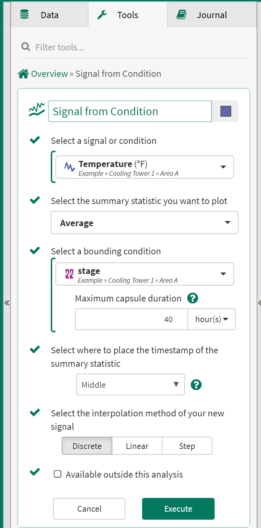Switch to the Journal tab
This screenshot has width=261, height=528.
pyautogui.click(x=212, y=15)
